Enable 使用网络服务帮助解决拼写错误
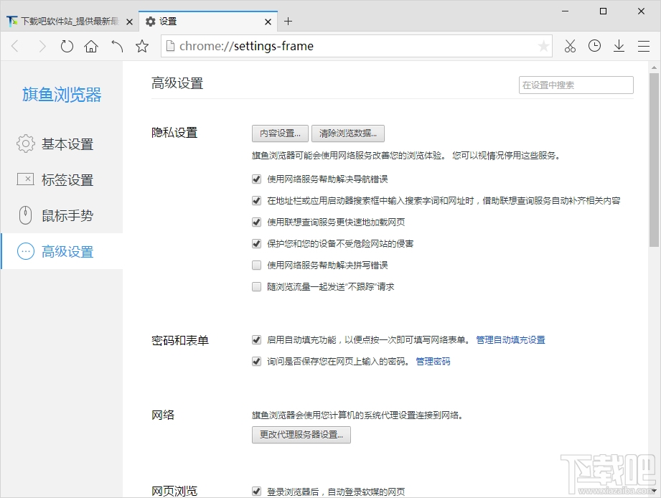The width and height of the screenshot is (661, 498). click(x=256, y=265)
